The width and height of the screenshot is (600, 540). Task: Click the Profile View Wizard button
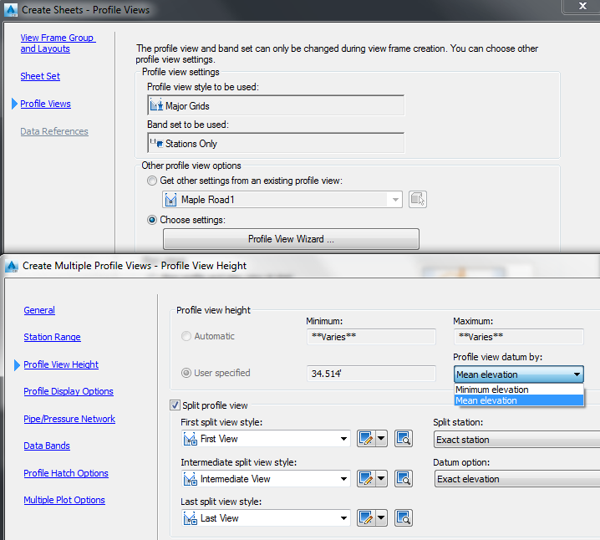(291, 239)
